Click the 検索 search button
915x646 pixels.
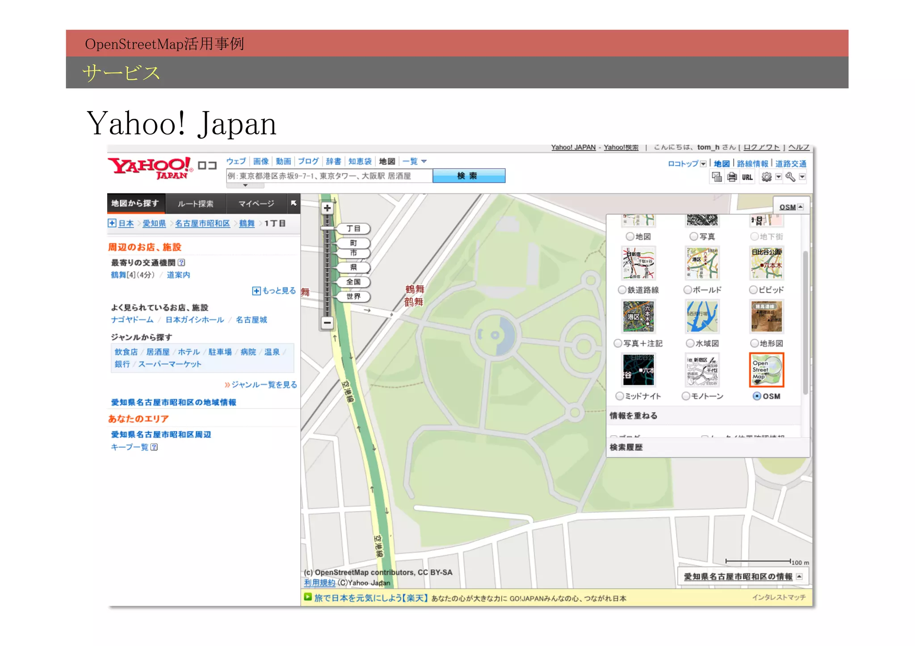[x=469, y=176]
